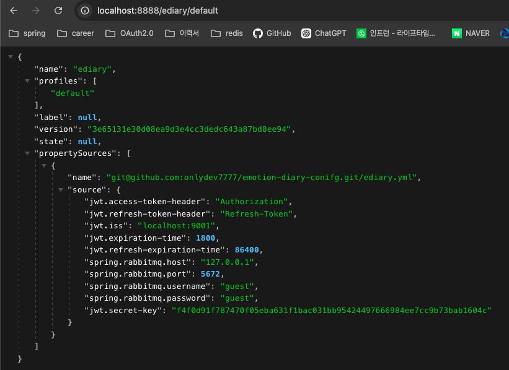Go forward with the browser forward arrow
This screenshot has width=509, height=370.
tap(36, 11)
